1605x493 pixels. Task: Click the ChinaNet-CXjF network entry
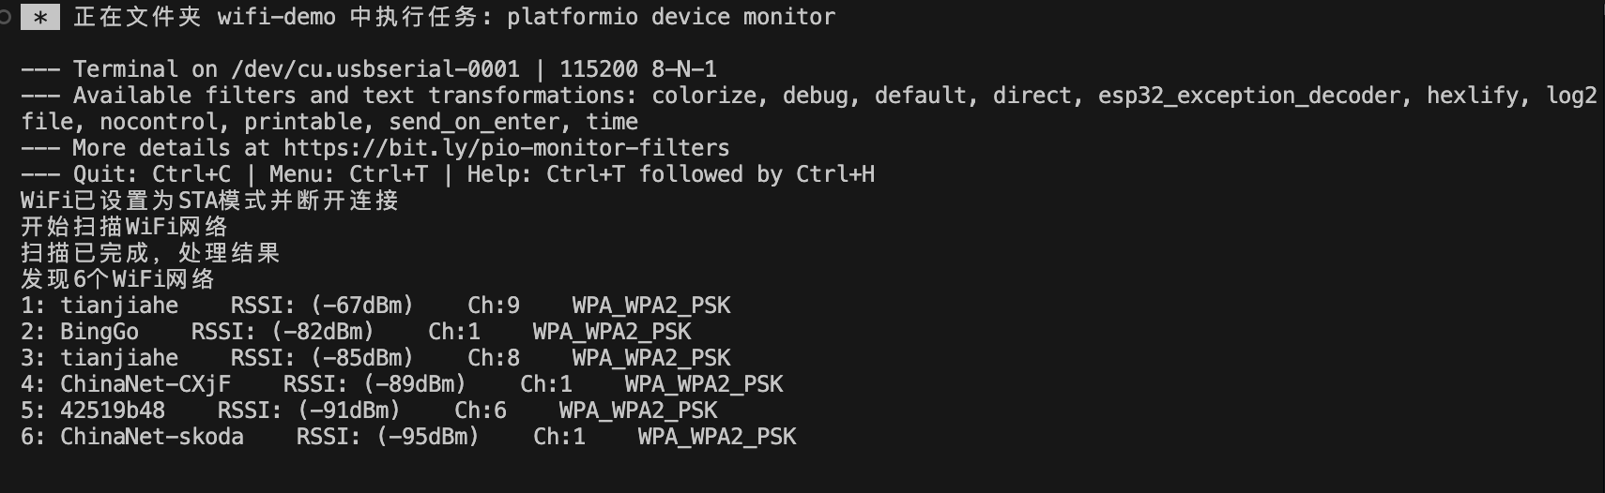145,384
